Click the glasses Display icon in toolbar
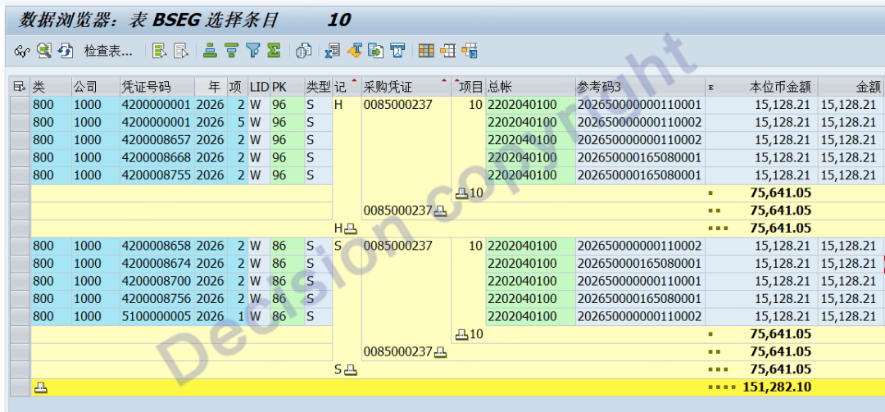The image size is (885, 412). 21,51
